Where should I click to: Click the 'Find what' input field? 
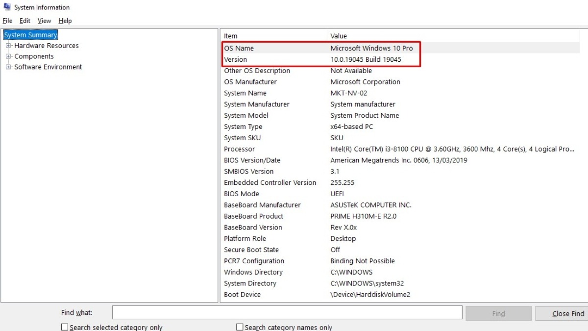(287, 313)
